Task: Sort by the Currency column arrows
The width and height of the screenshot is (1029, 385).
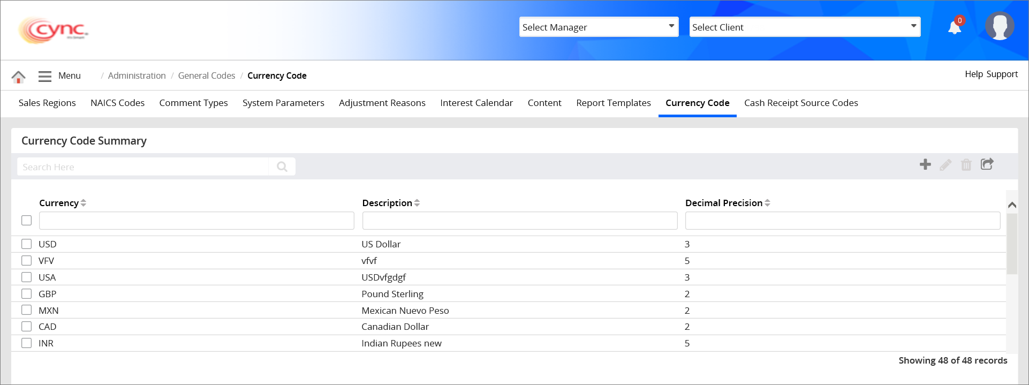Action: (x=84, y=203)
